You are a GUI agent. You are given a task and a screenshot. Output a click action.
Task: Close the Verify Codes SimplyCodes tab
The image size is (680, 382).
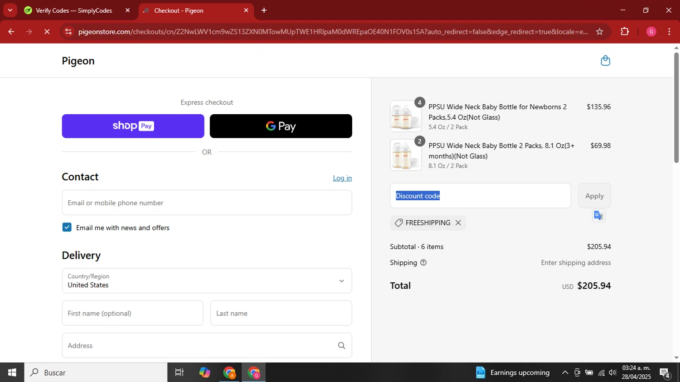127,10
